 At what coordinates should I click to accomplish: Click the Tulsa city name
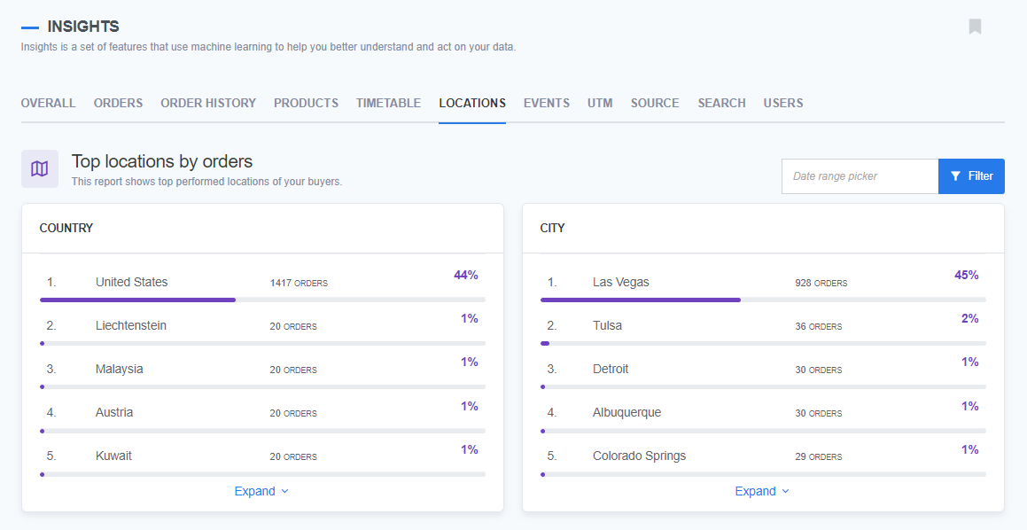[x=607, y=325]
